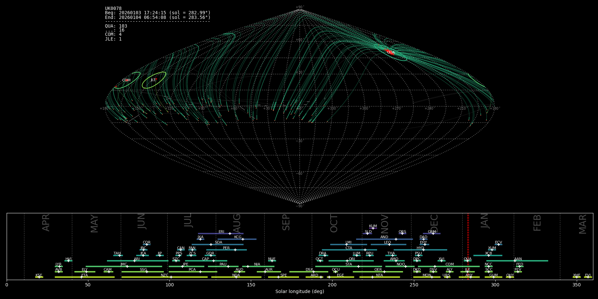This screenshot has width=598, height=299.
Task: Click the Solar longitude axis label
Action: point(300,292)
